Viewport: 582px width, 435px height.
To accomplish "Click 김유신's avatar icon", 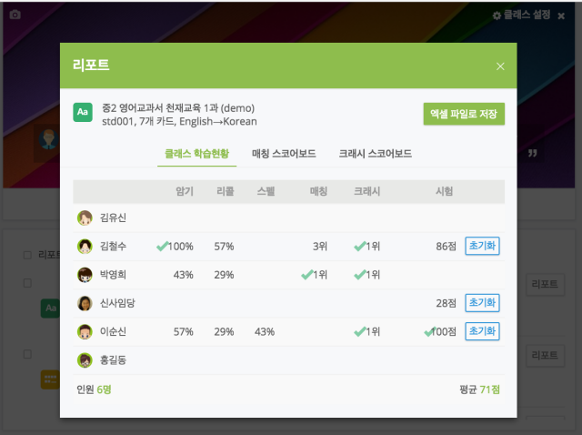I will pyautogui.click(x=85, y=217).
